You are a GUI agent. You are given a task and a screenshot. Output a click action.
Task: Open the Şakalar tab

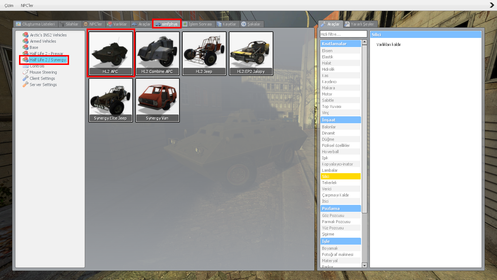[x=251, y=24]
